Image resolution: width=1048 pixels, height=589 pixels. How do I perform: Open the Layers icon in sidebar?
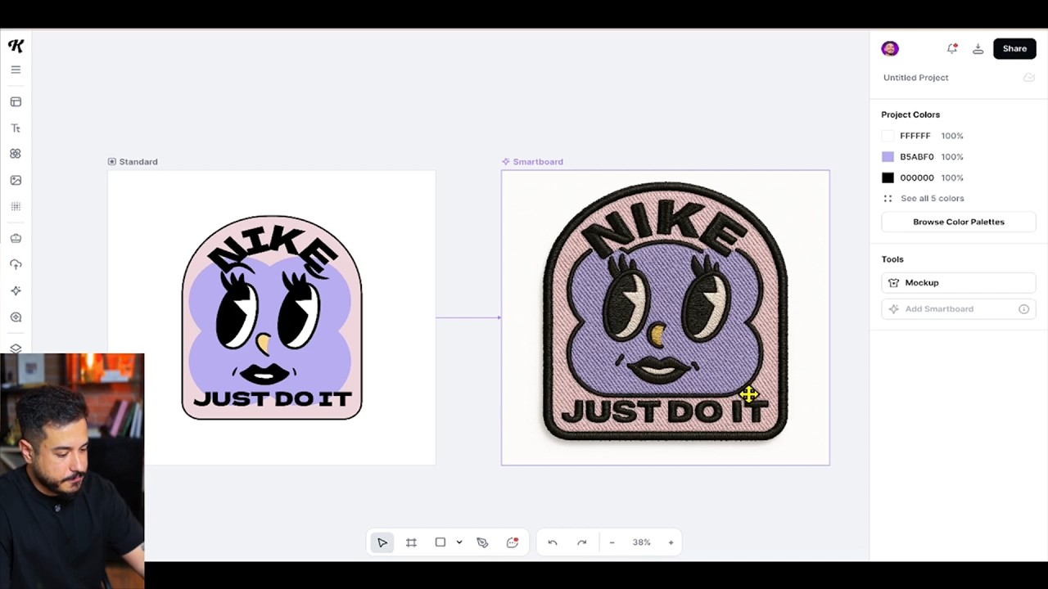point(16,348)
